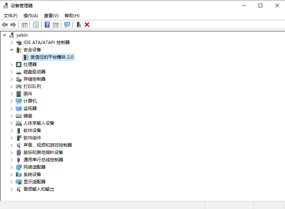Viewport: 285px width, 209px height.
Task: Expand the 处理器 category
Action: click(x=12, y=65)
